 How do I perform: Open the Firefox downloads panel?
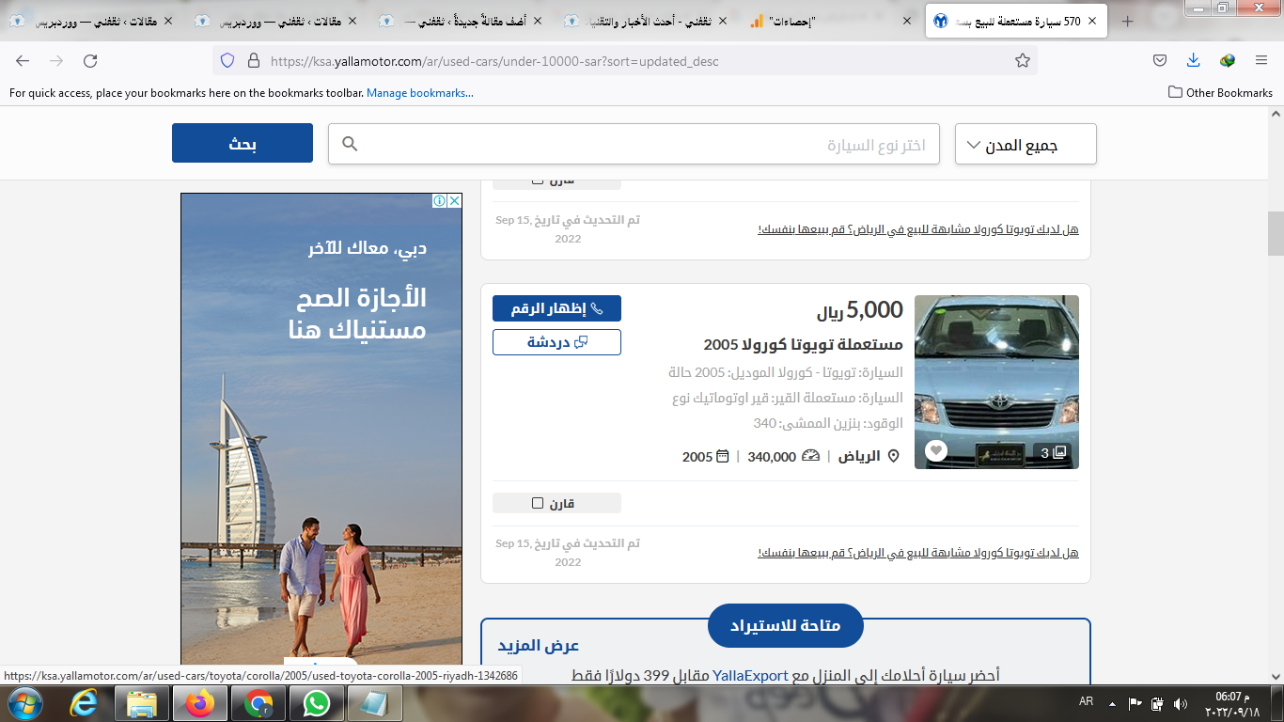[x=1193, y=61]
